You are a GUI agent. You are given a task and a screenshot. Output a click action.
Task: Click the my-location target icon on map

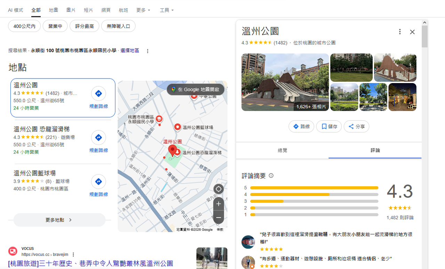(x=218, y=189)
